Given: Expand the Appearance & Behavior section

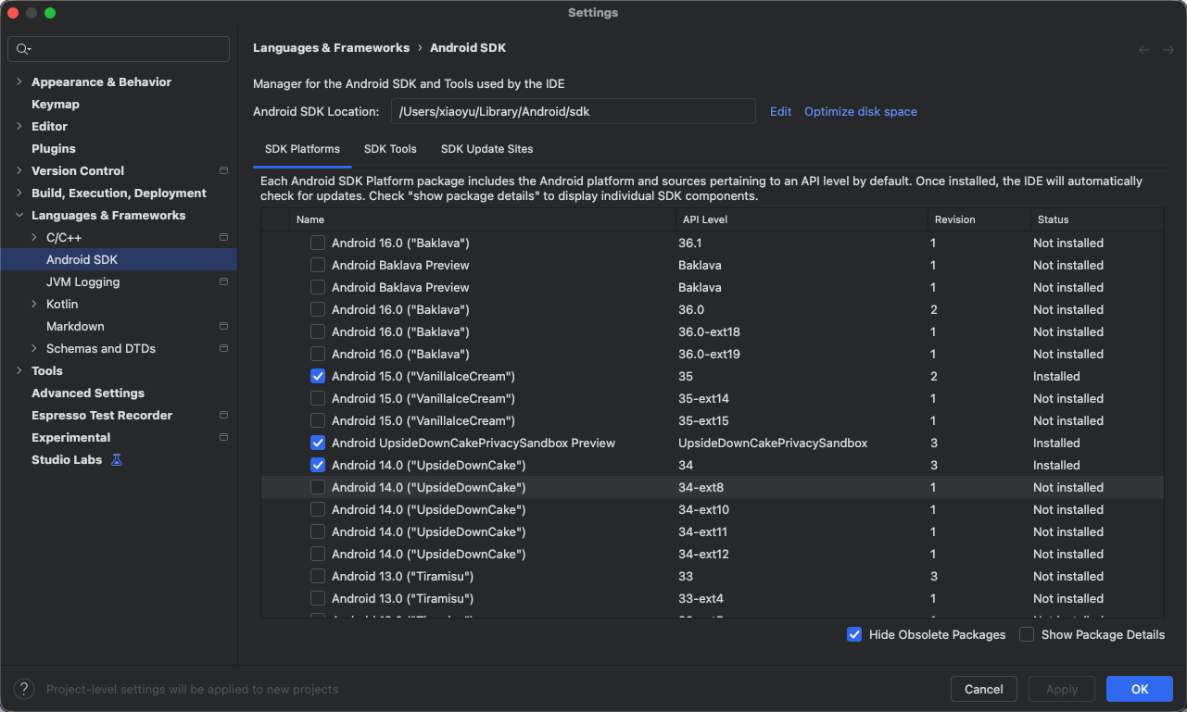Looking at the screenshot, I should pos(19,81).
